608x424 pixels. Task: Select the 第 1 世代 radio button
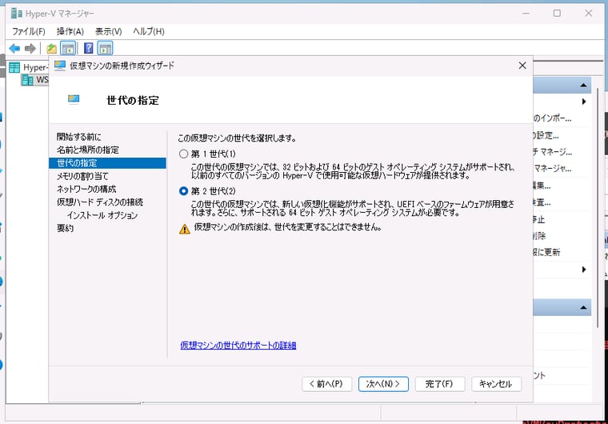click(183, 154)
